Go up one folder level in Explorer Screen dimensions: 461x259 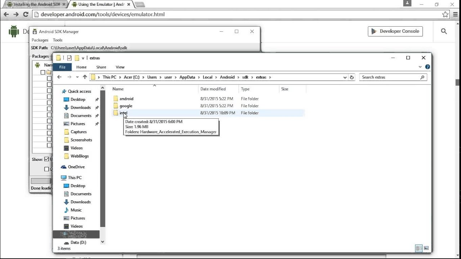[85, 77]
